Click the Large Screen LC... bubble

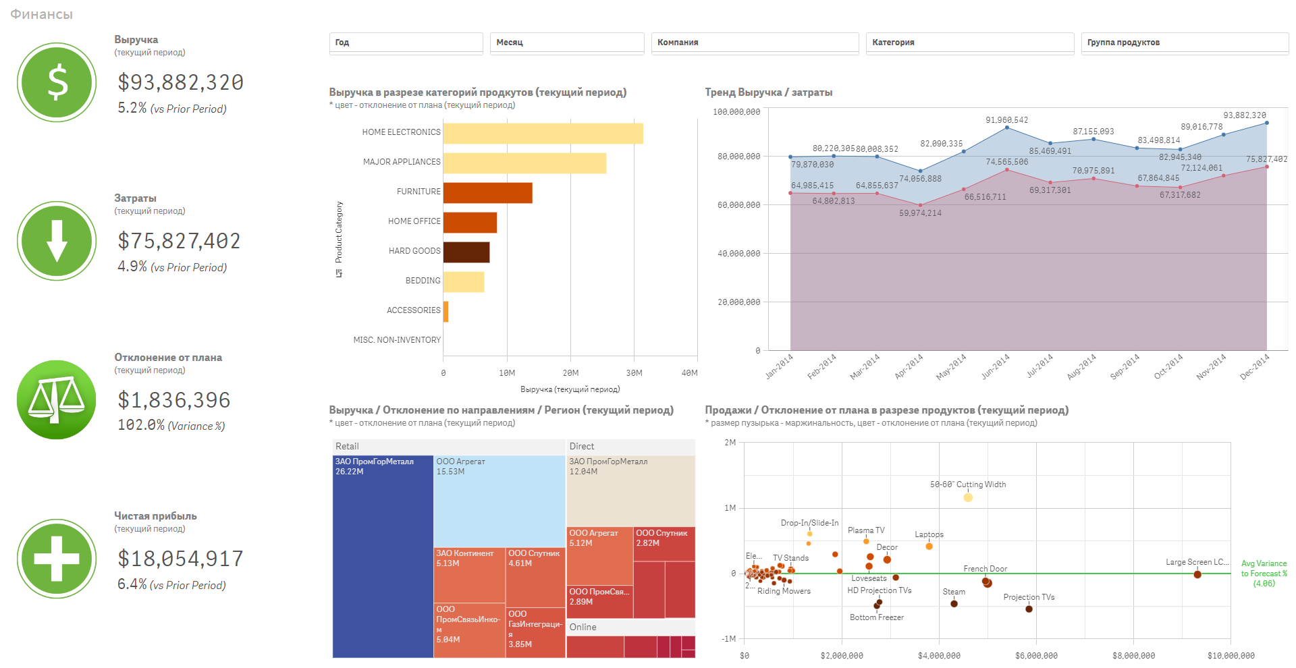coord(1197,574)
